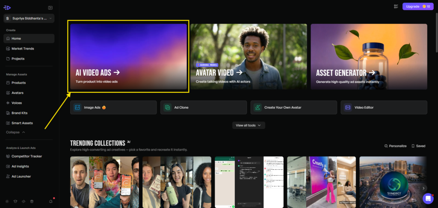
Task: Go to Brand Kits in sidebar
Action: [20, 113]
